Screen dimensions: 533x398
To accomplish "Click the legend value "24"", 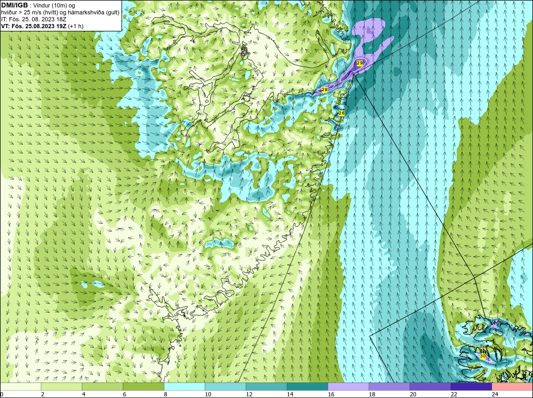I will coord(495,394).
